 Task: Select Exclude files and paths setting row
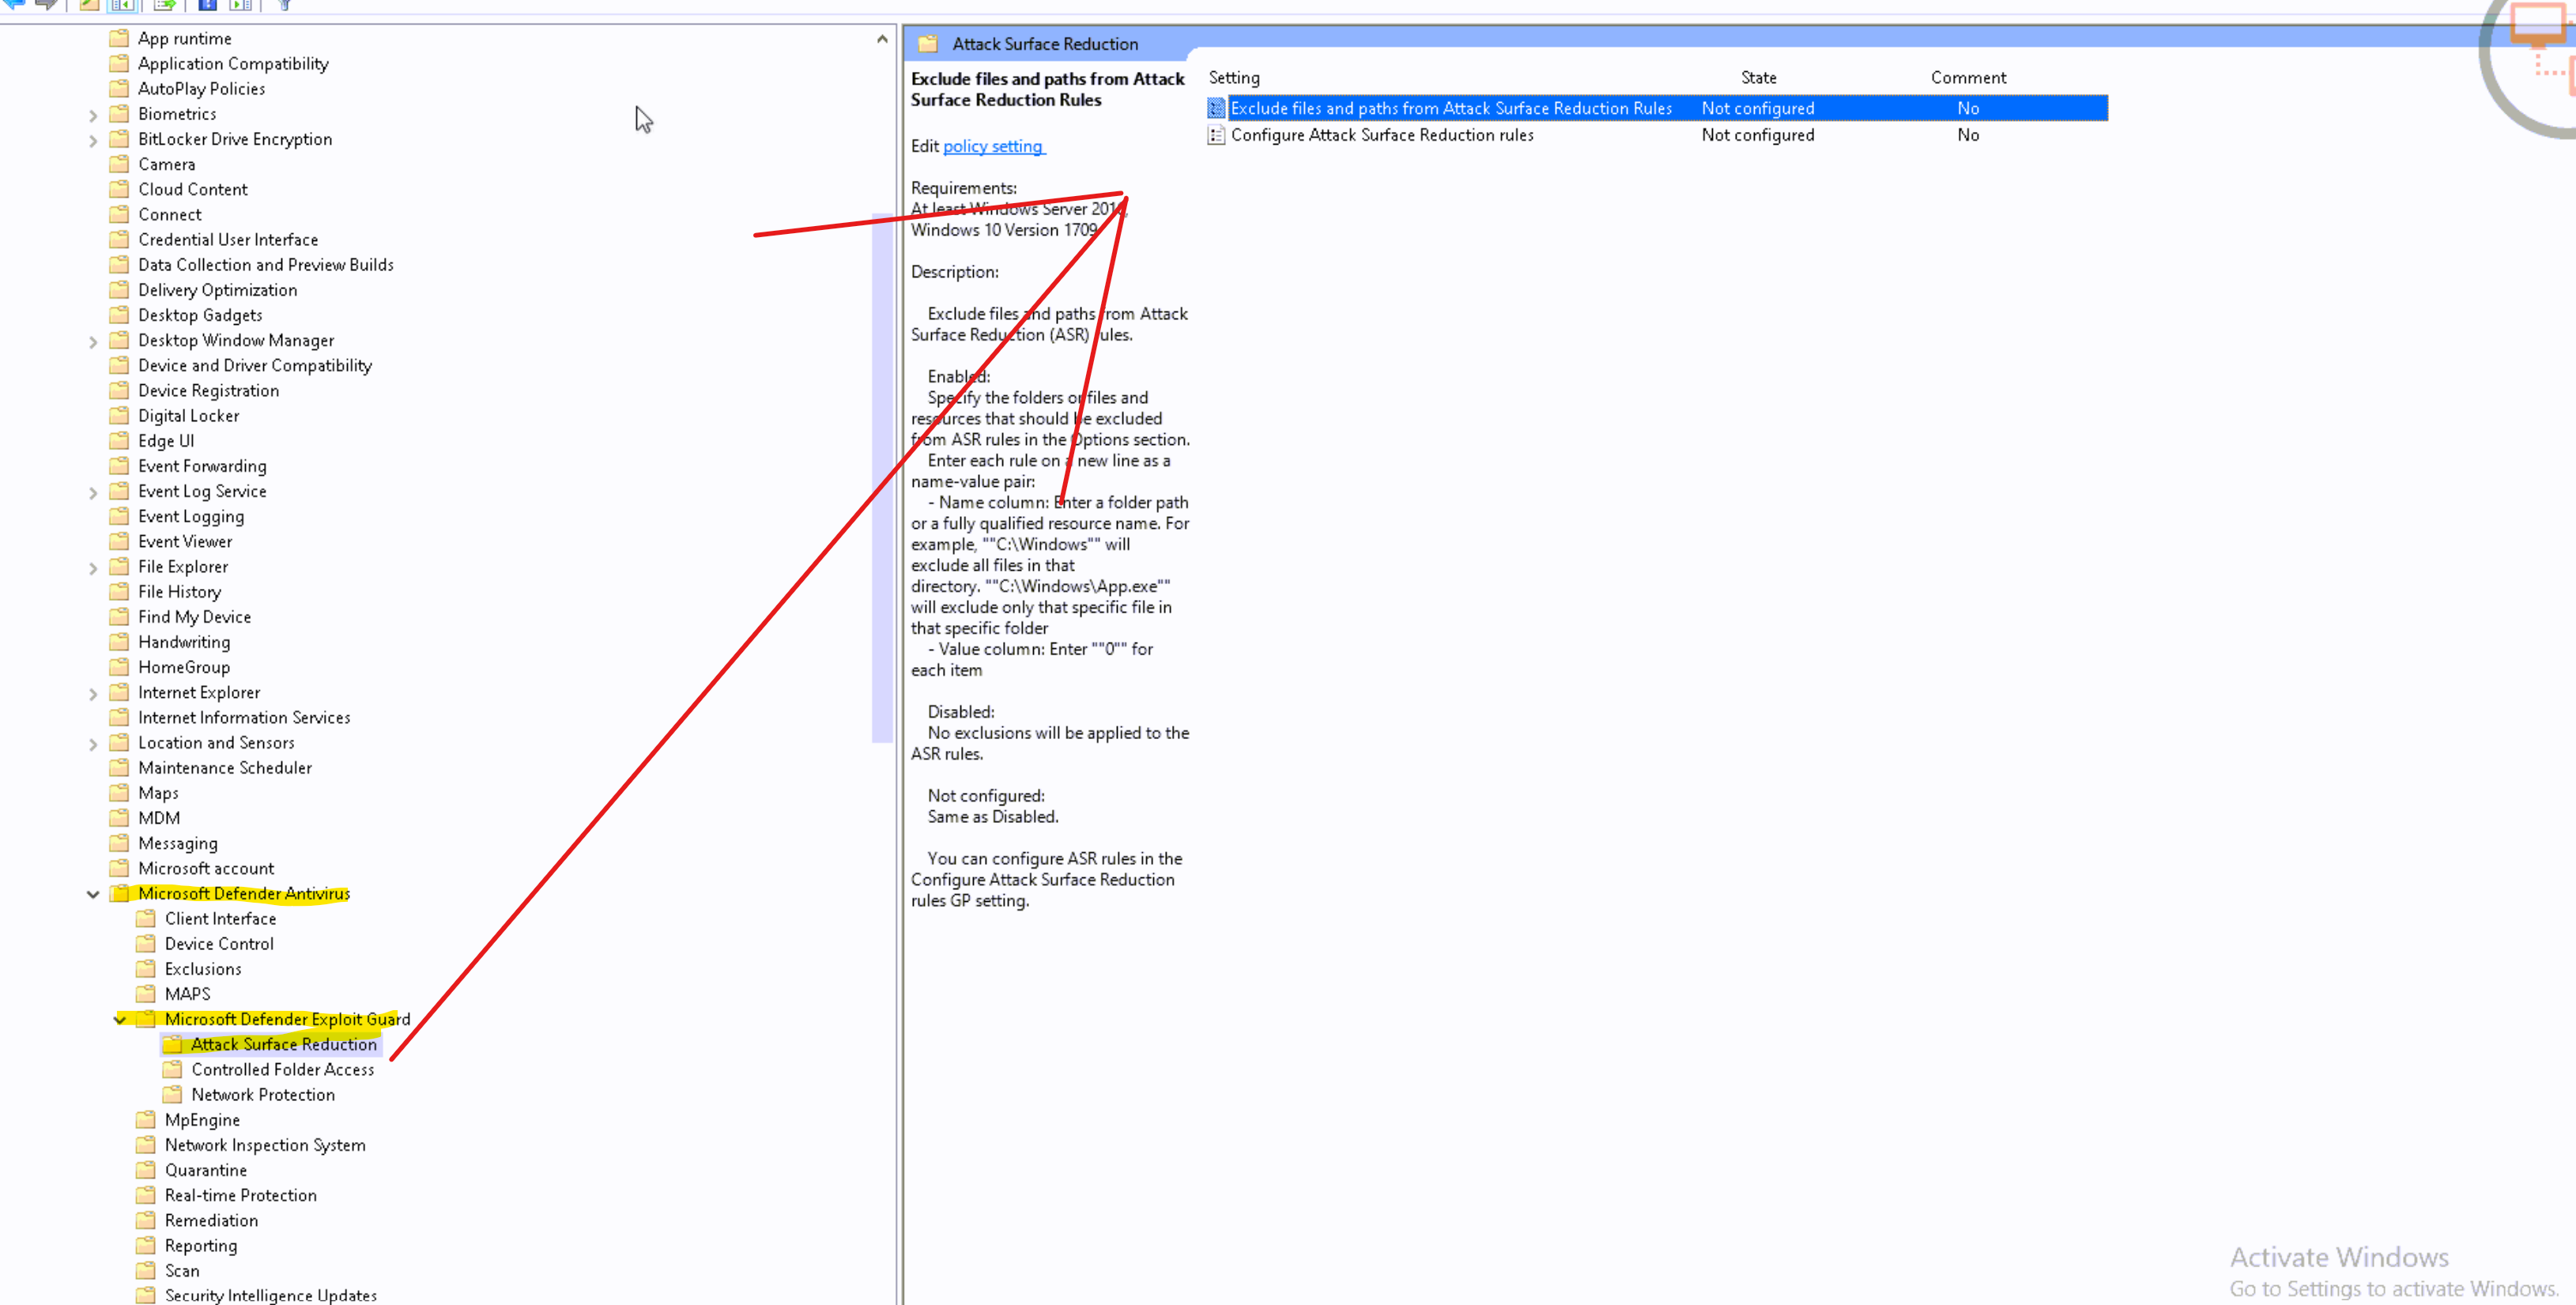pos(1450,108)
